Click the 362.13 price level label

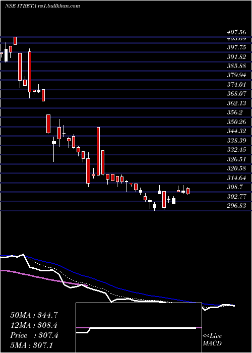tap(236, 103)
